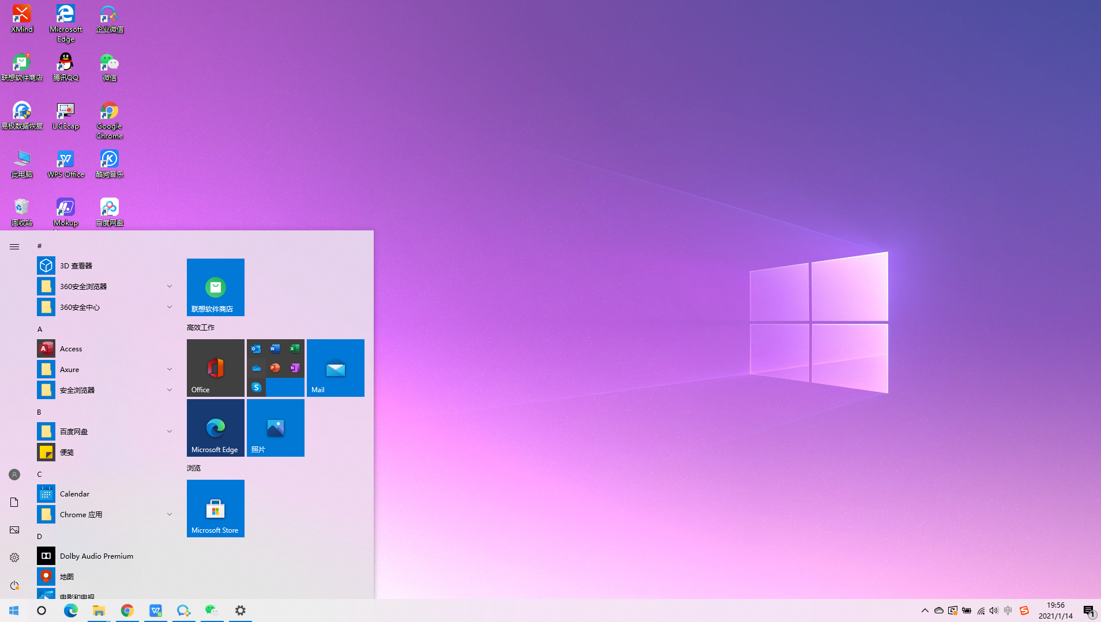1101x622 pixels.
Task: Open user account icon in Start rail
Action: tap(14, 475)
